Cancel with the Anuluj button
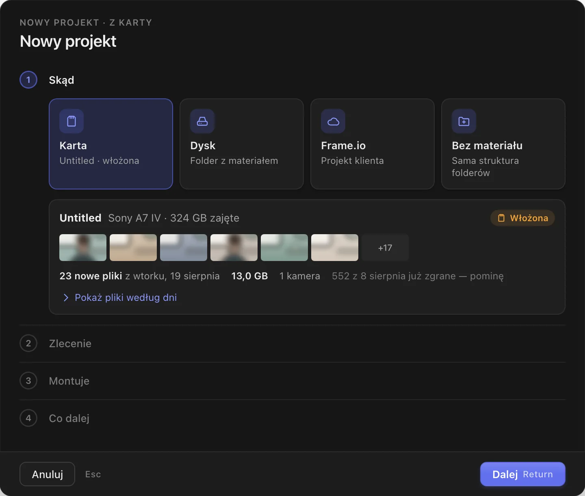 click(47, 474)
